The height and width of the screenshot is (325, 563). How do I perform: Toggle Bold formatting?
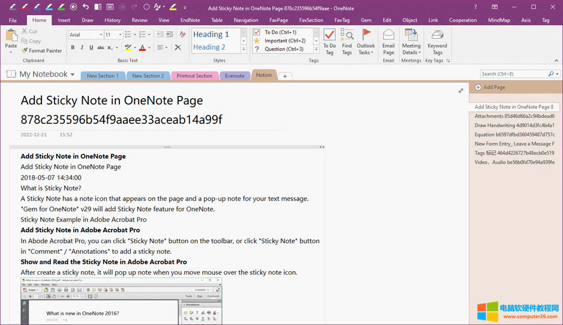[73, 48]
